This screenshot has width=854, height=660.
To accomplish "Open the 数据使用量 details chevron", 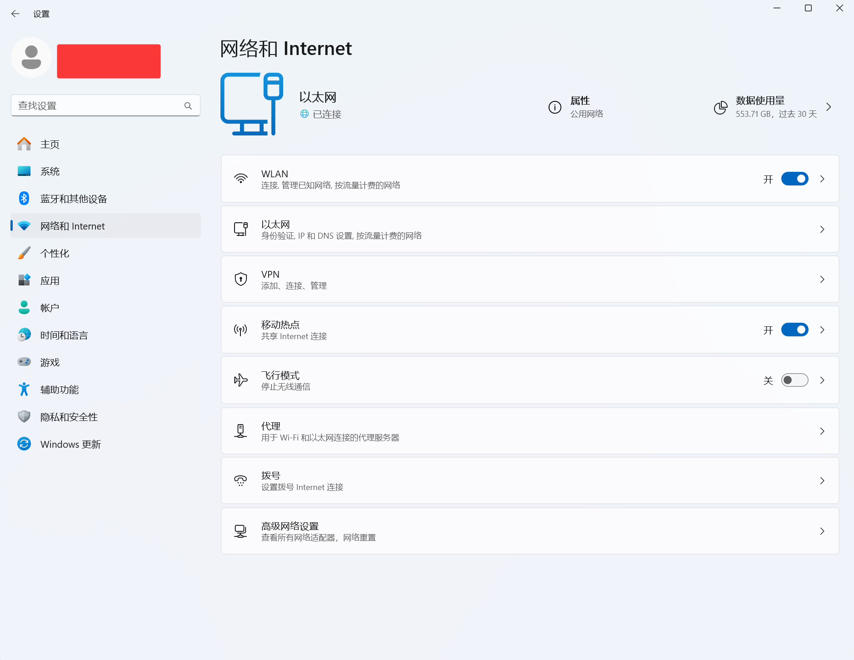I will click(x=829, y=107).
